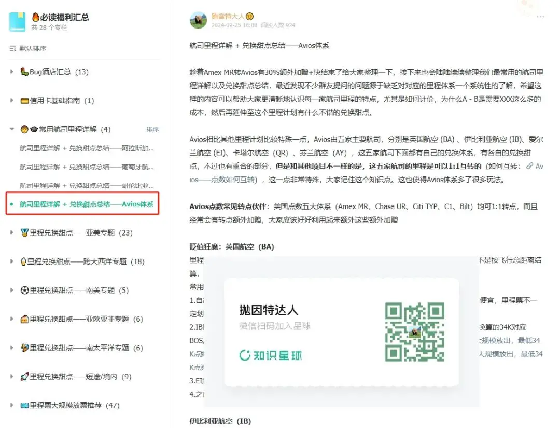Click the 必读福利汇总 column book icon
The height and width of the screenshot is (428, 560).
(x=17, y=22)
